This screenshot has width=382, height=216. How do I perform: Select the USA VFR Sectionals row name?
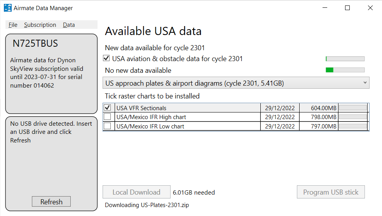(141, 108)
